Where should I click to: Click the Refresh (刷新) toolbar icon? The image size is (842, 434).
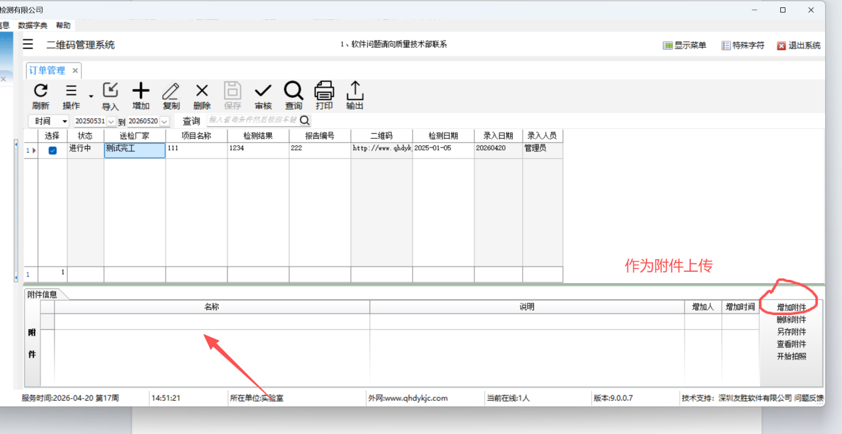click(x=41, y=91)
